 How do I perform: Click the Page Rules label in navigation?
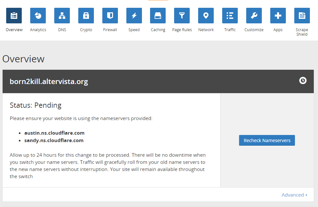pos(182,30)
